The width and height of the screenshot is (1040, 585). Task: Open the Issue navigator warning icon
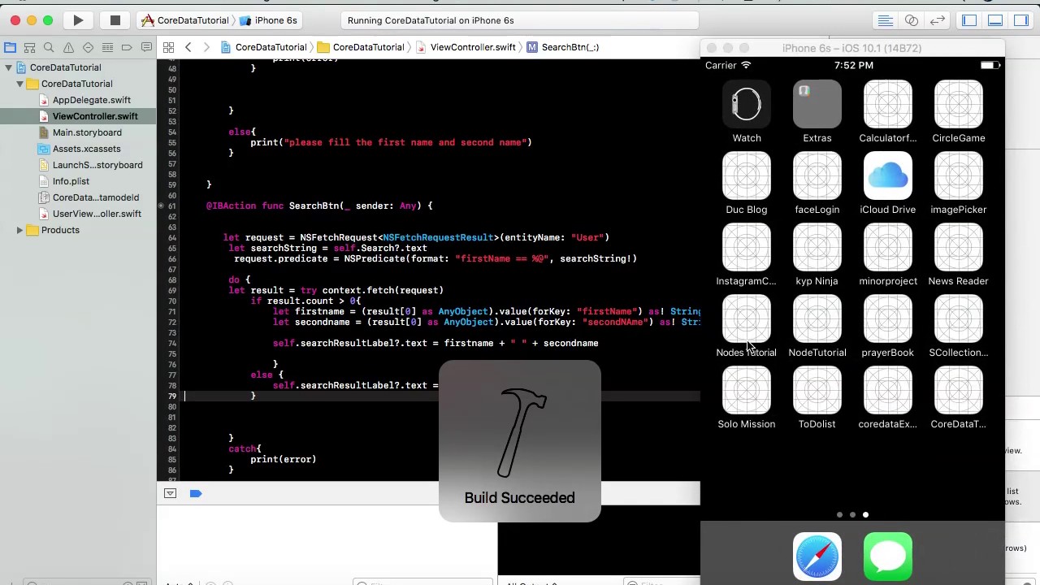[x=68, y=48]
